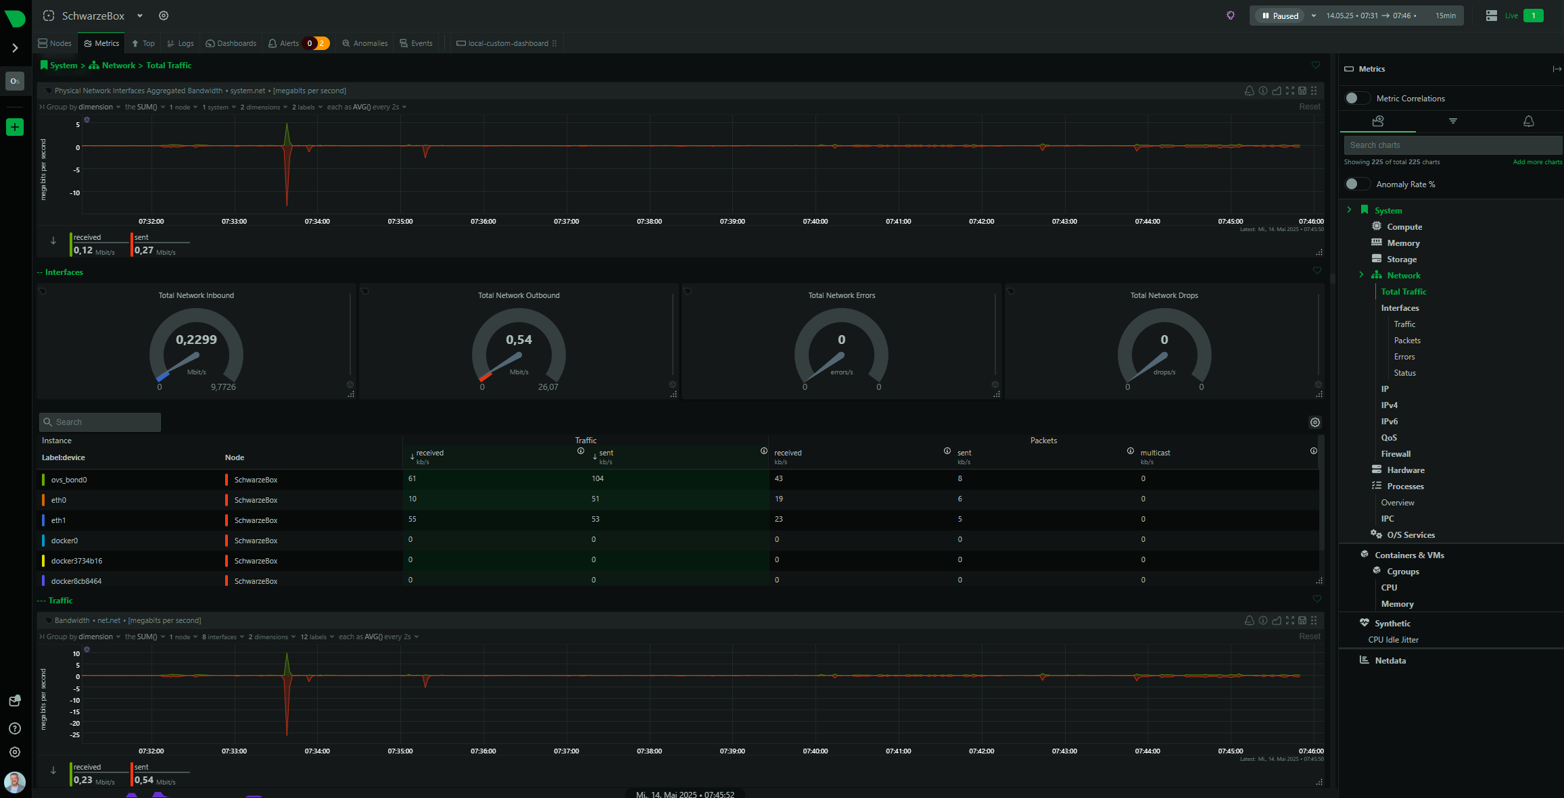Select Interfaces in the Metrics tree

click(1400, 308)
